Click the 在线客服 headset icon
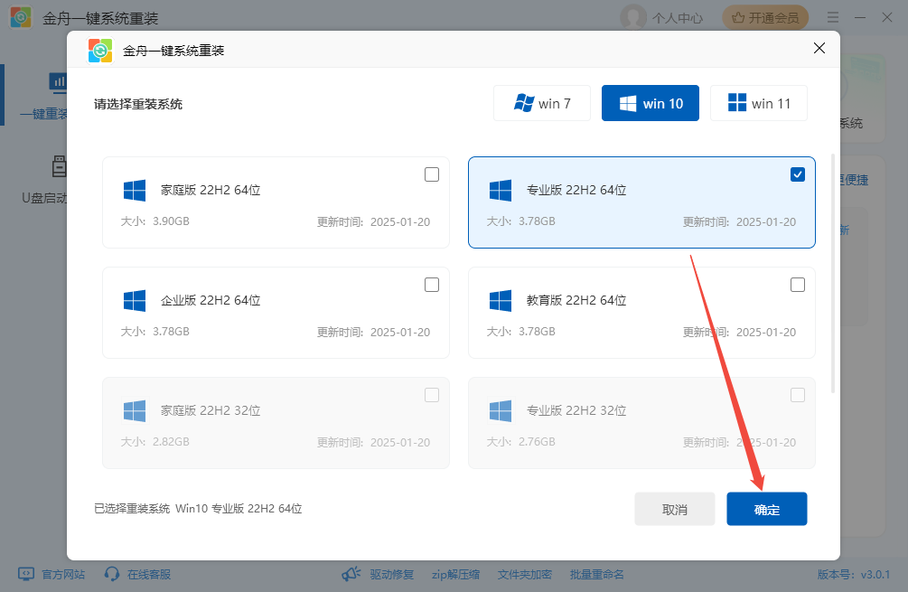Image resolution: width=908 pixels, height=592 pixels. tap(112, 574)
